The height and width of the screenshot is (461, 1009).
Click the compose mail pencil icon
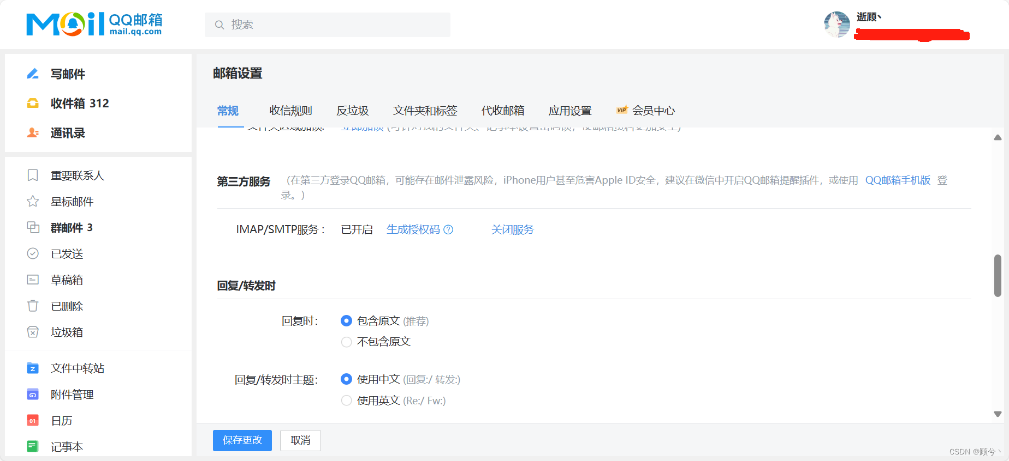point(33,74)
